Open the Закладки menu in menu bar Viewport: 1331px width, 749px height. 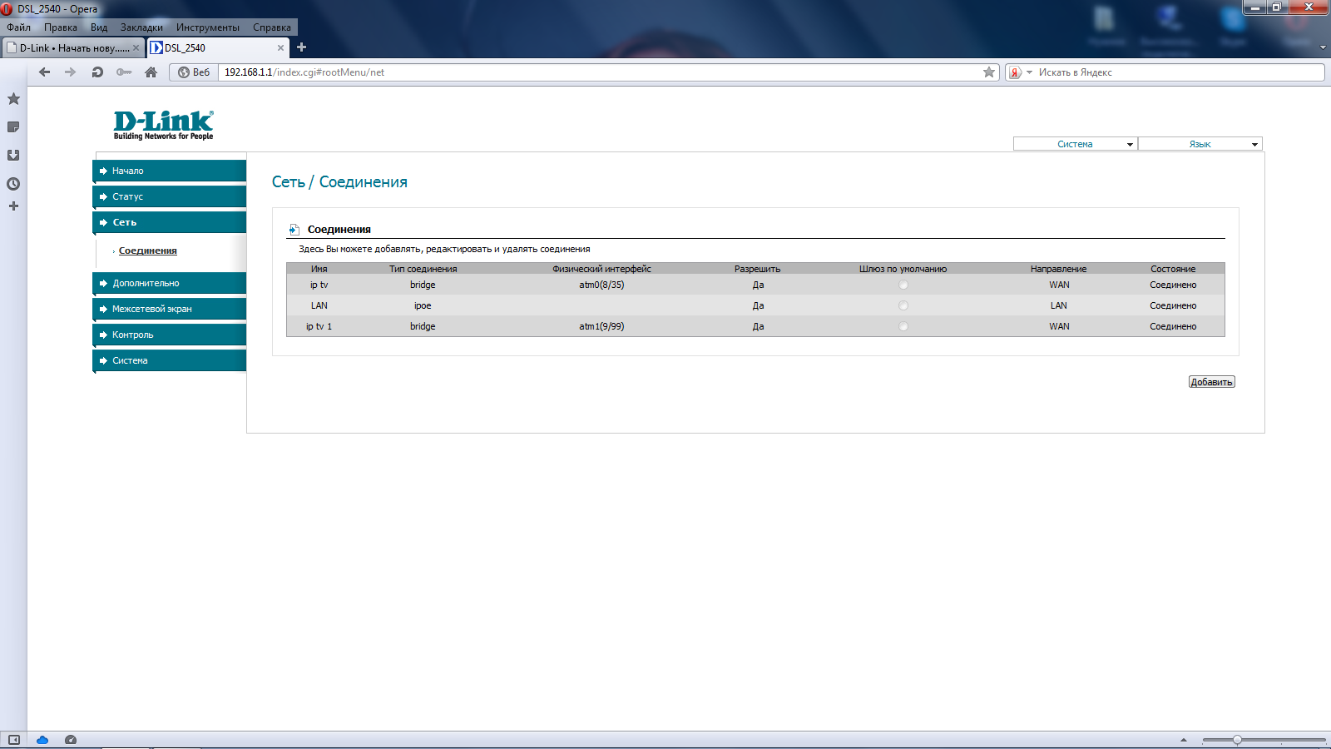point(141,27)
